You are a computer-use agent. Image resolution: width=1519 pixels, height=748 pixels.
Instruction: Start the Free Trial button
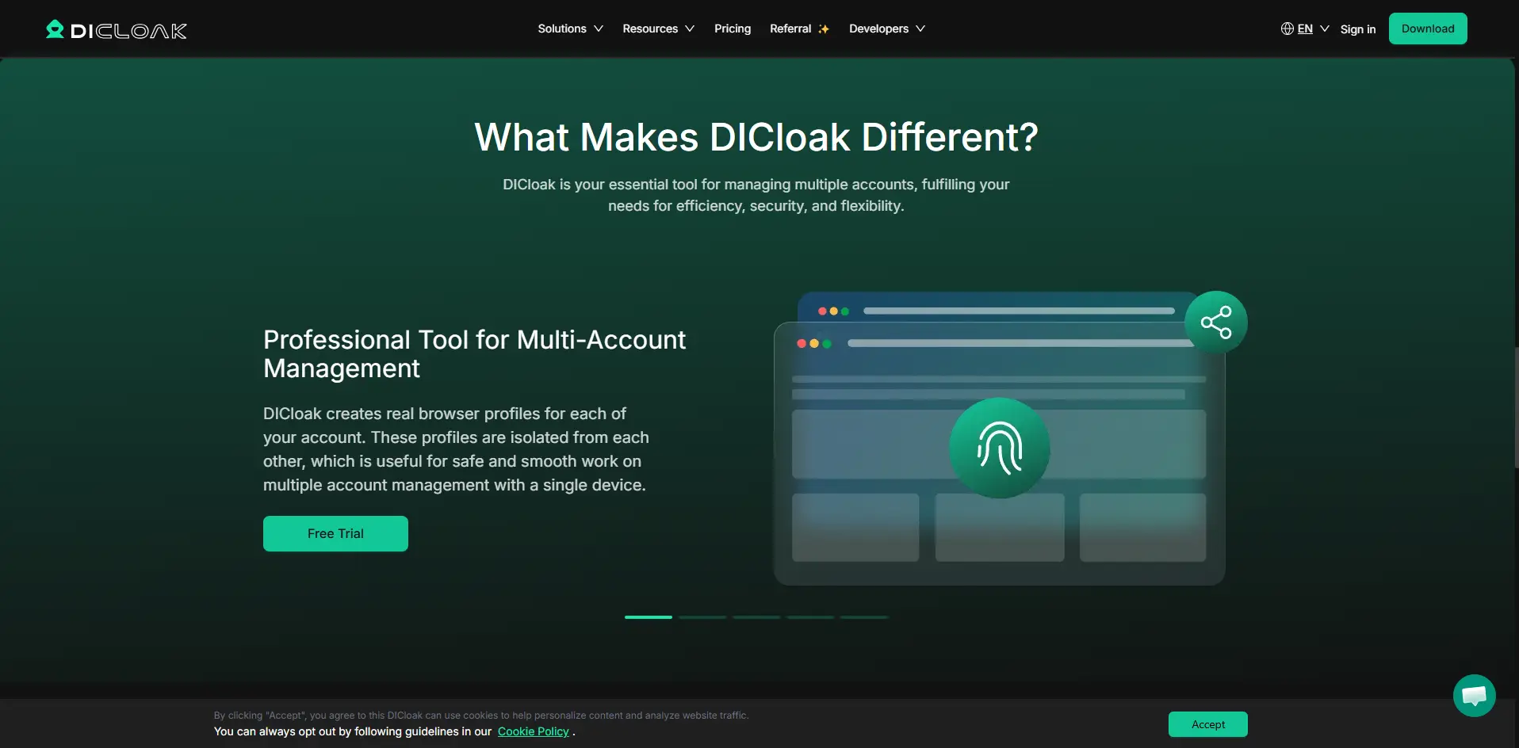pos(335,533)
